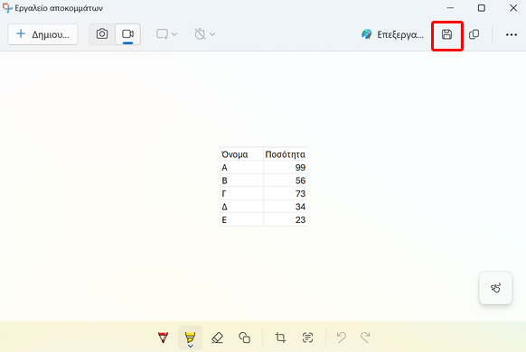The width and height of the screenshot is (526, 352).
Task: Open the snipping shape mode dropdown
Action: 166,34
